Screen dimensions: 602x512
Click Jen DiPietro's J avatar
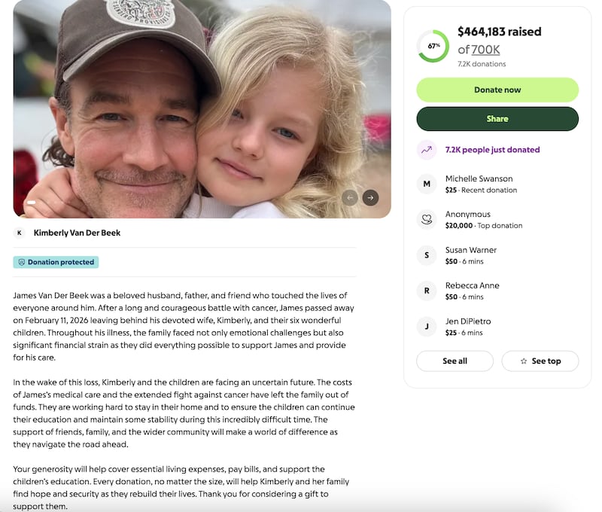[x=427, y=326]
